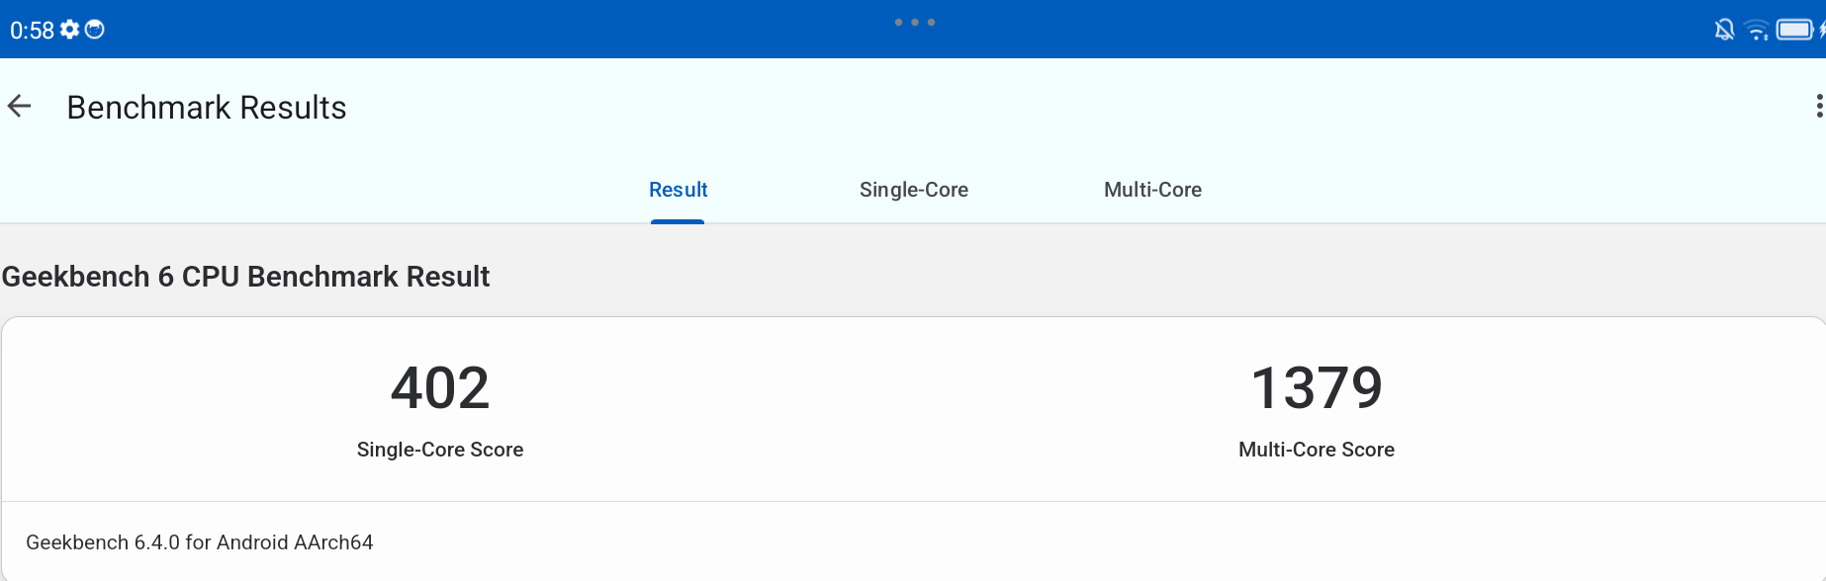
Task: Switch to the Single-Core tab
Action: (x=913, y=190)
